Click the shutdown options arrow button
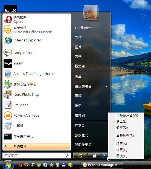Image resolution: width=151 pixels, height=169 pixels. pyautogui.click(x=104, y=156)
